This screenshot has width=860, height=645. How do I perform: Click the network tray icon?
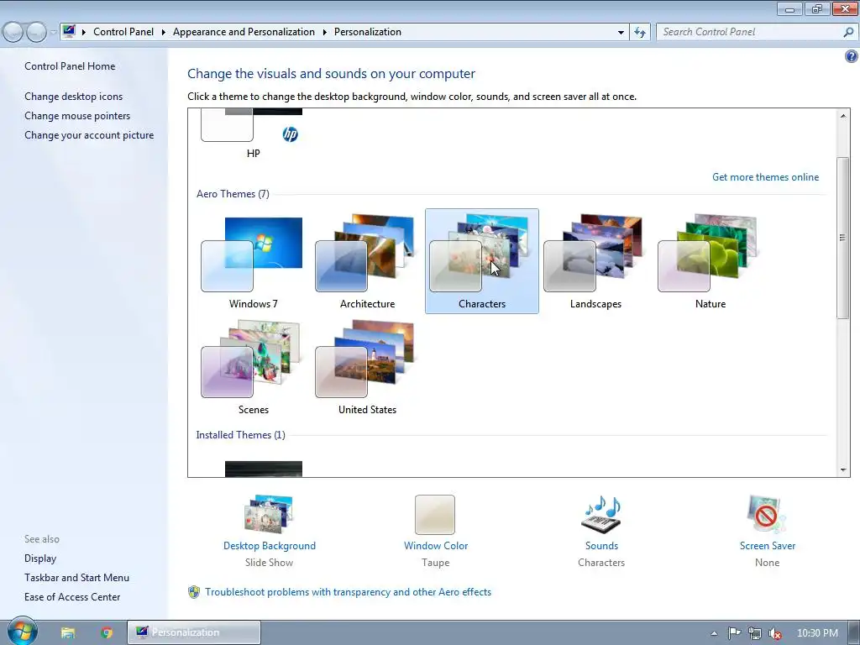pyautogui.click(x=755, y=633)
